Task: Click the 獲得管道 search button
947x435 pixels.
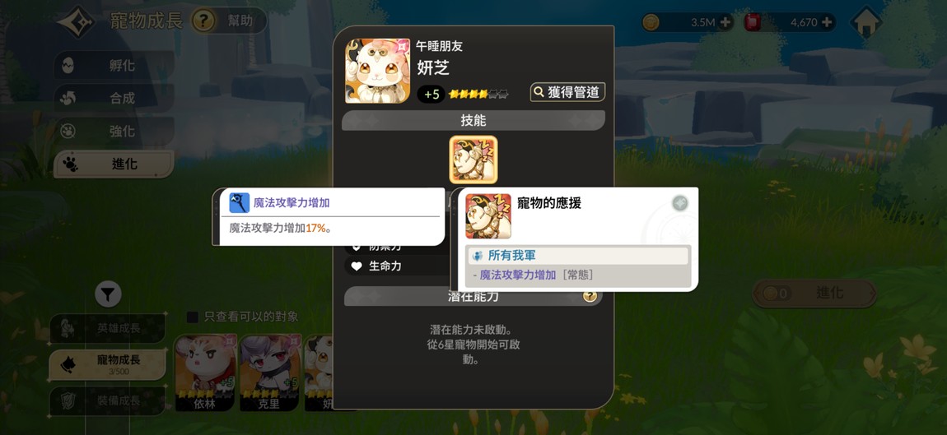Action: 567,92
